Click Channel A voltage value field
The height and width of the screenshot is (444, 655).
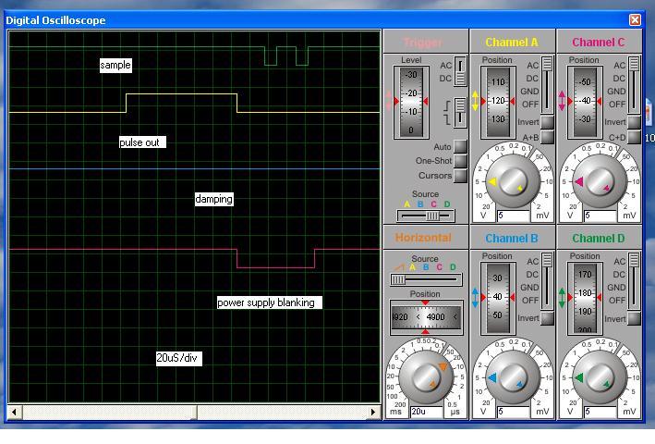click(514, 216)
